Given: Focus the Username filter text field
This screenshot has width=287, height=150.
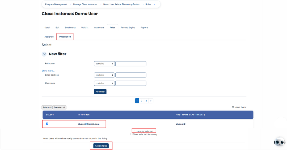Looking at the screenshot, I should [x=131, y=83].
